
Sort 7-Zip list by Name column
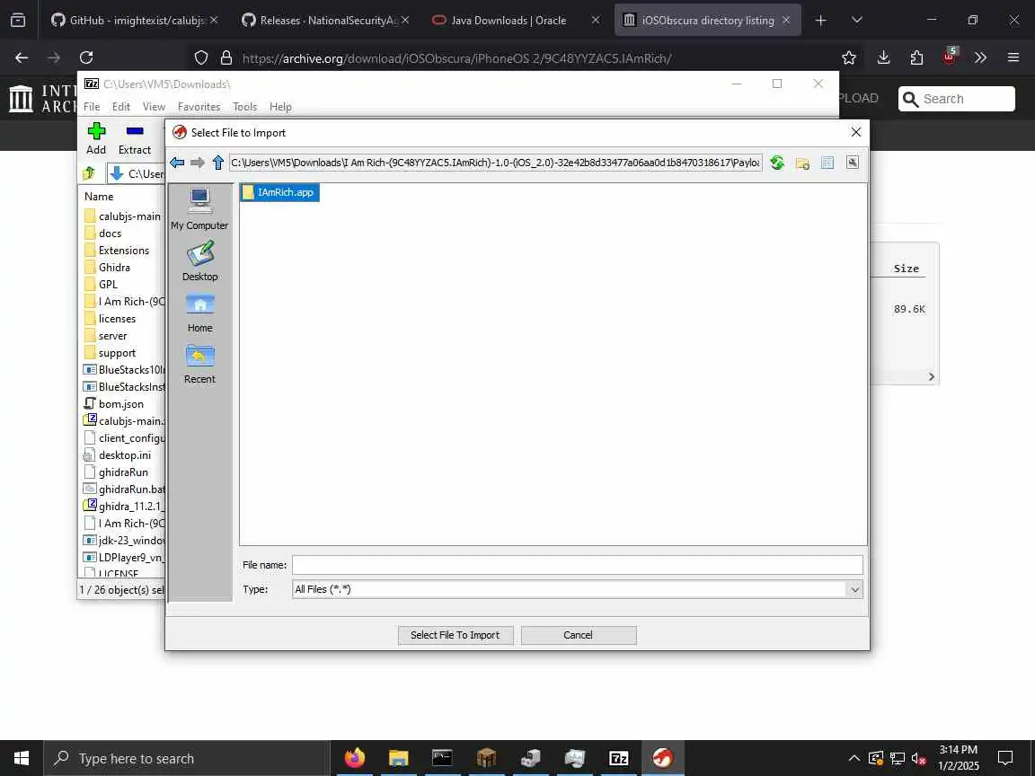[99, 197]
